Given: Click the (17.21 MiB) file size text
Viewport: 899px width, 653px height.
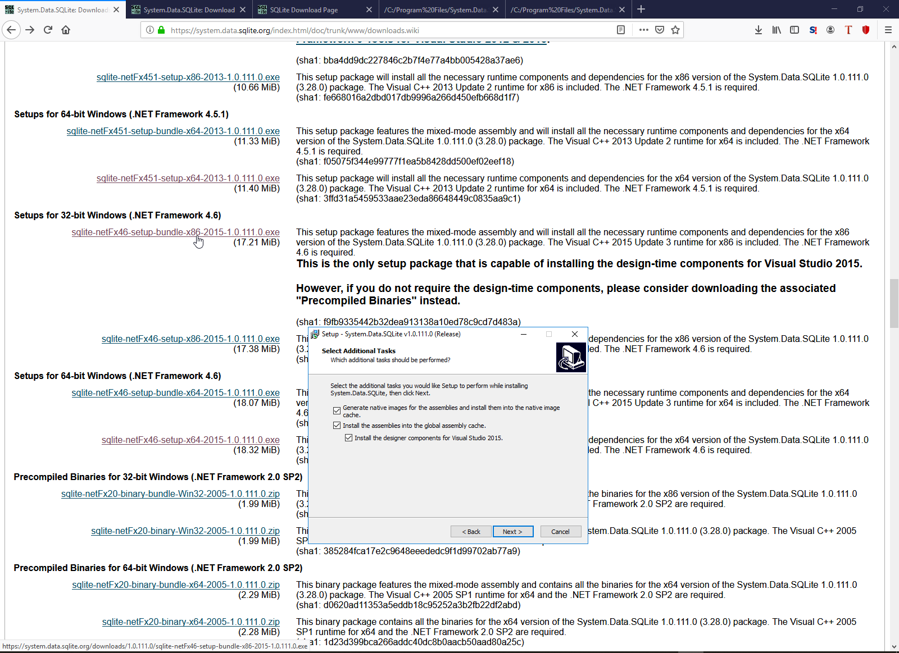Looking at the screenshot, I should 257,243.
